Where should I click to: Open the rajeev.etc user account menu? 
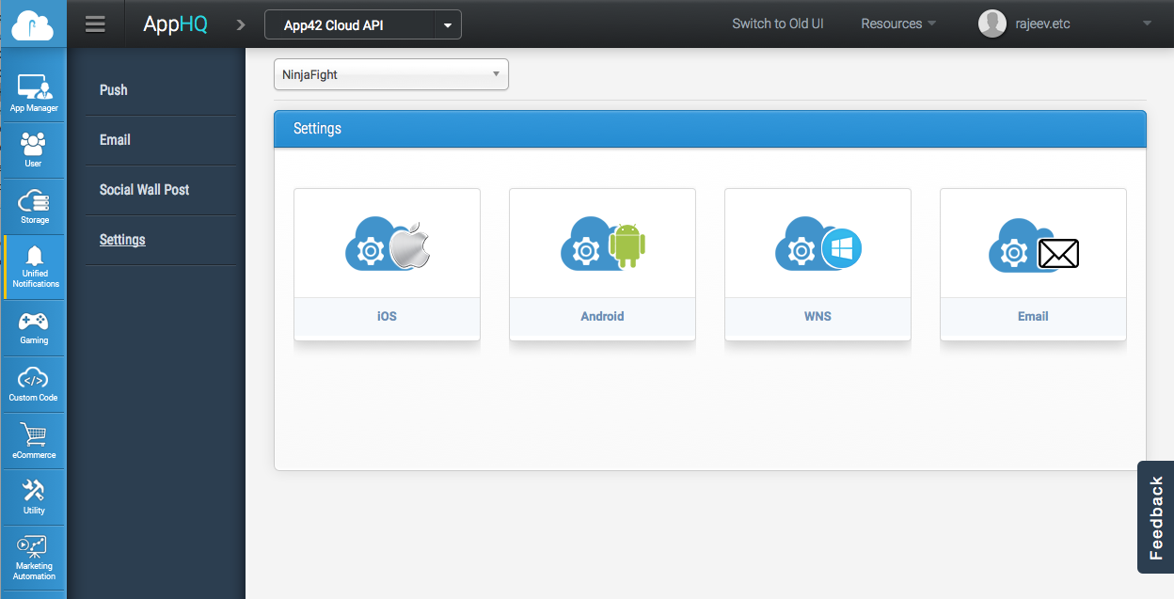[1064, 24]
